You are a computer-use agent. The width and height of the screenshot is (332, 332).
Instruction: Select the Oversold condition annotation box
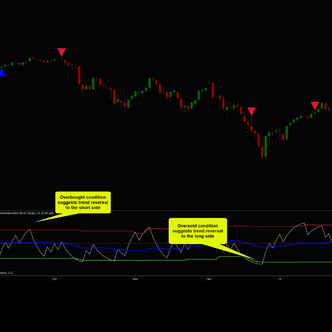[198, 231]
